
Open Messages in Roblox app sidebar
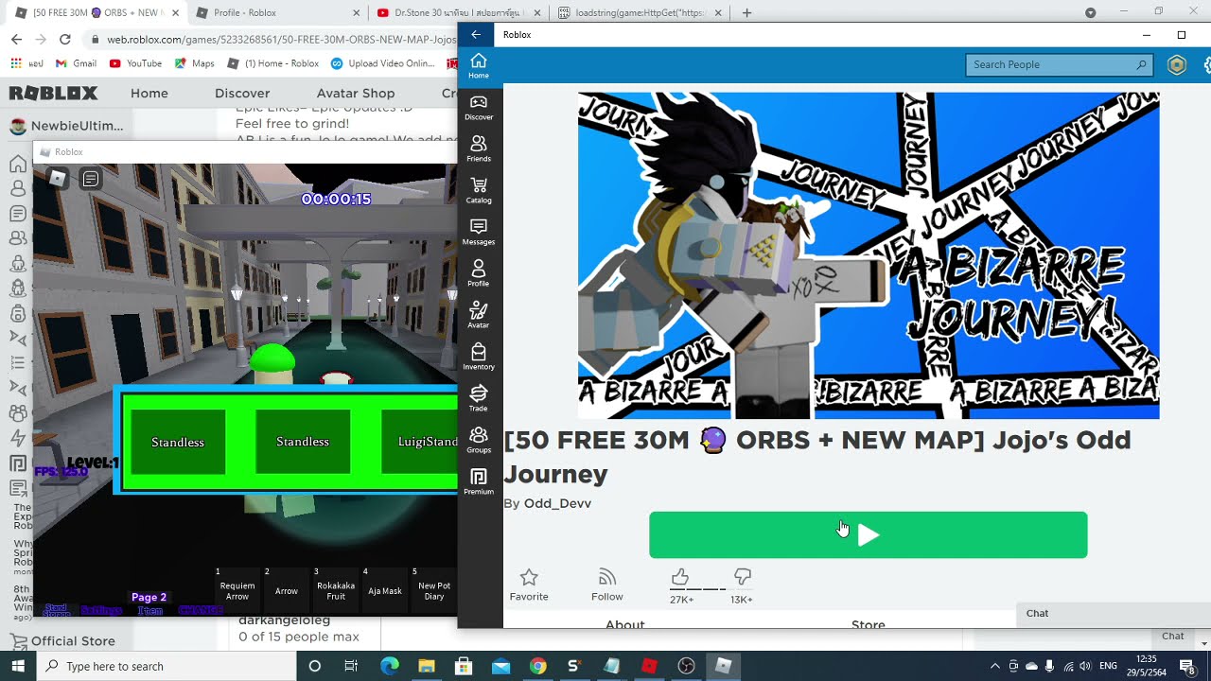point(479,233)
